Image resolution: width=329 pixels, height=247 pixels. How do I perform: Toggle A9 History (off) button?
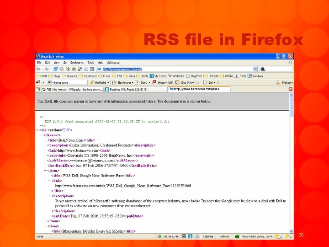[x=163, y=82]
